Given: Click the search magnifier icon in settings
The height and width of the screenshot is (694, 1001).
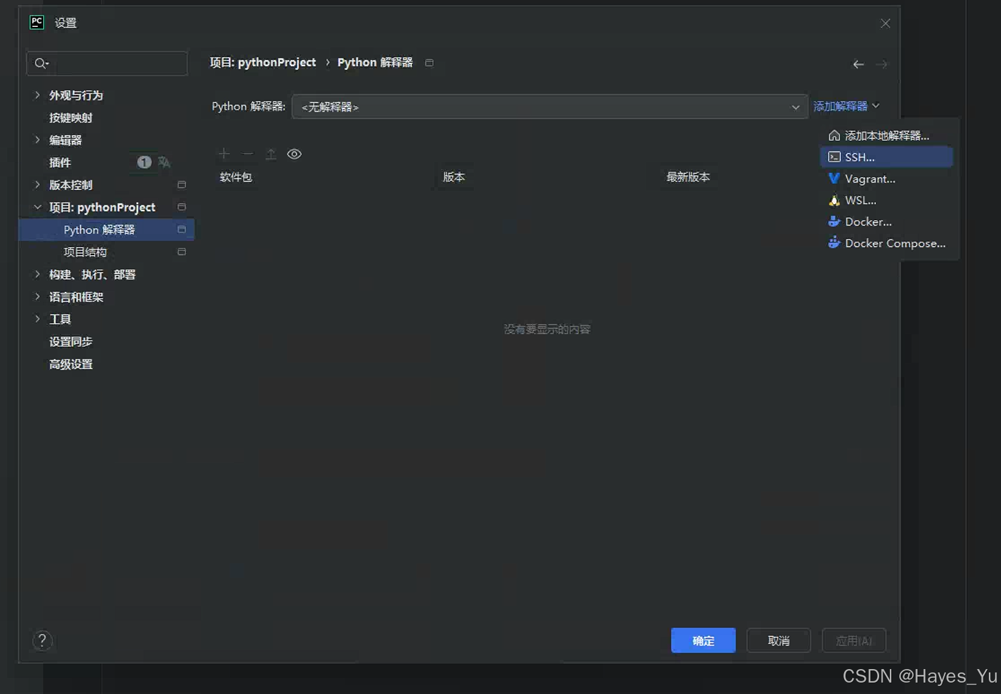Looking at the screenshot, I should tap(41, 63).
